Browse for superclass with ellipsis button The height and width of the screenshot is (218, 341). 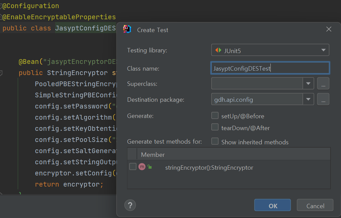coord(323,83)
